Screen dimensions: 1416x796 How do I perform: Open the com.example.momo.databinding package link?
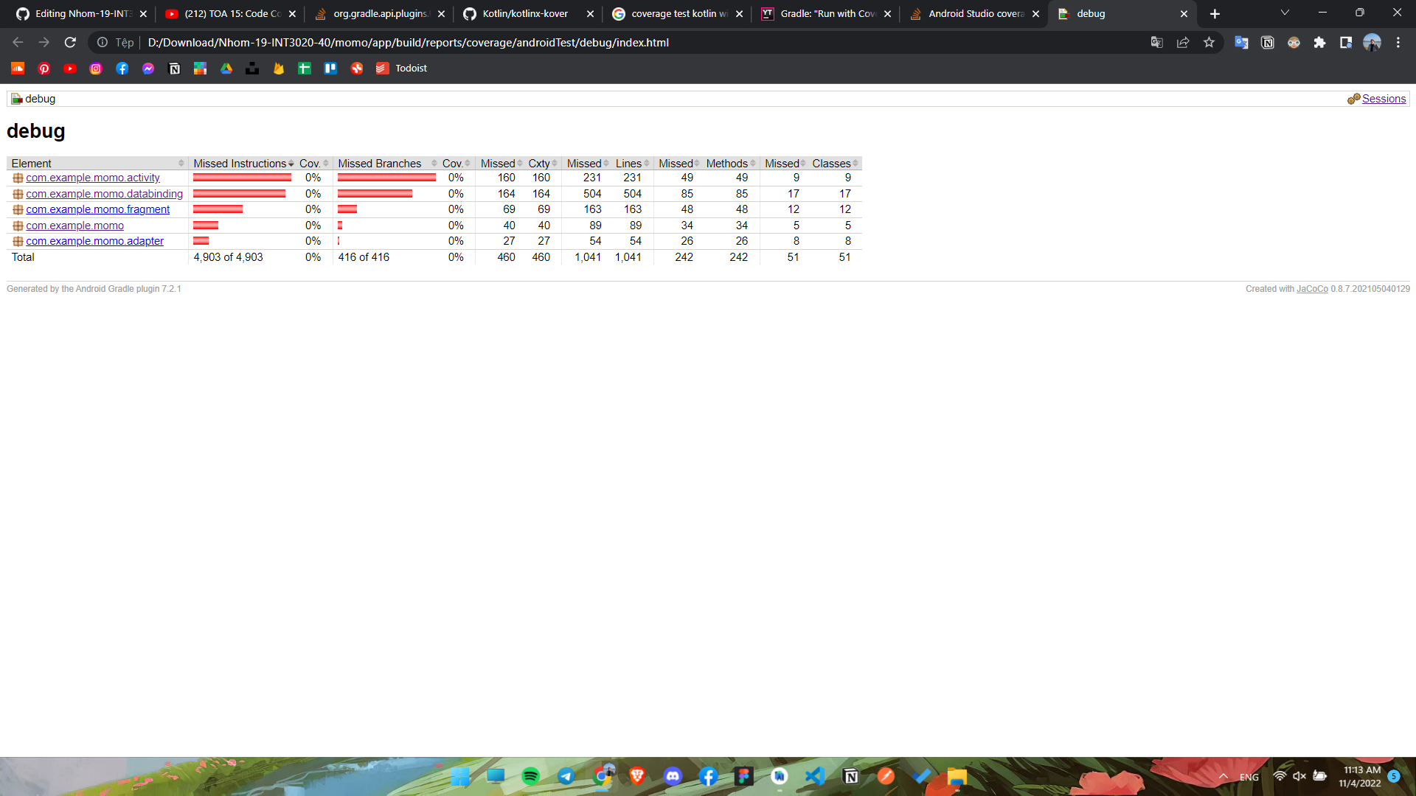(x=104, y=194)
